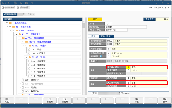Screen dimensions: 172x108
Task: Collapse the A1100 流動資産計 node chevron
Action: point(17,35)
